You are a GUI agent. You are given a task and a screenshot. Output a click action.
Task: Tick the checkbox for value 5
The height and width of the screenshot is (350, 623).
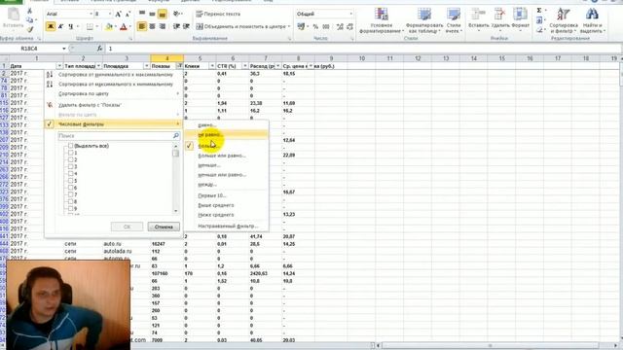(71, 181)
